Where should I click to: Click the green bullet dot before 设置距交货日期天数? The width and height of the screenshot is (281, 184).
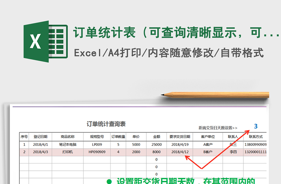pos(109,181)
